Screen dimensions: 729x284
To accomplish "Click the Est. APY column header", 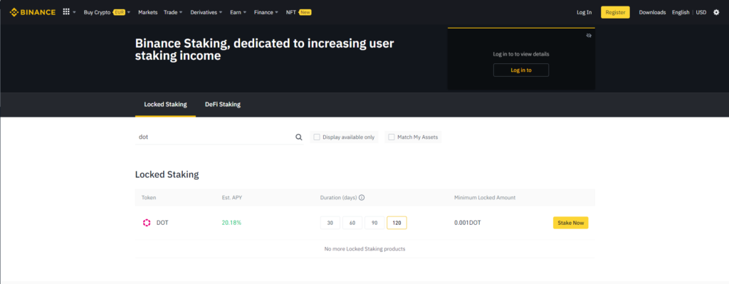I will [x=232, y=198].
